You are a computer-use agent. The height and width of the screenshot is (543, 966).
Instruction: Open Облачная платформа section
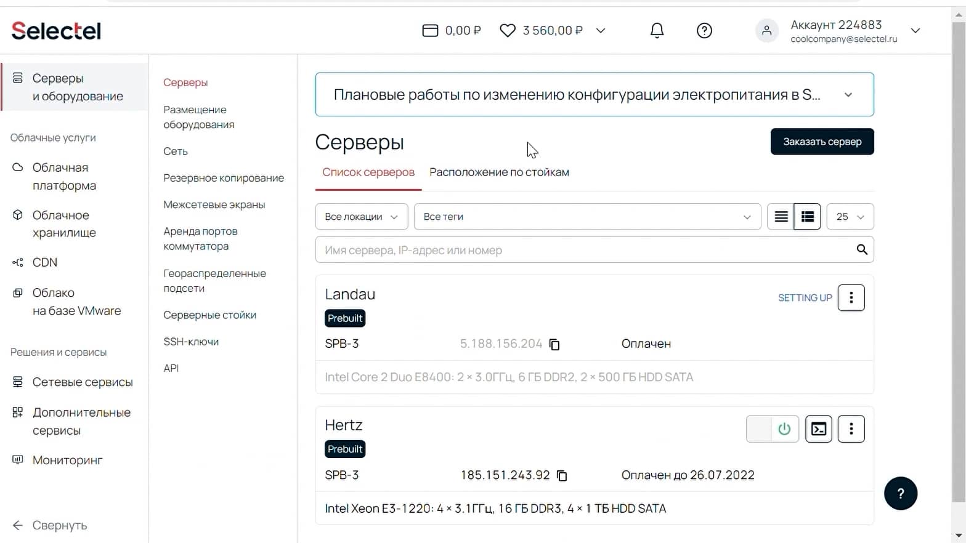pos(64,177)
